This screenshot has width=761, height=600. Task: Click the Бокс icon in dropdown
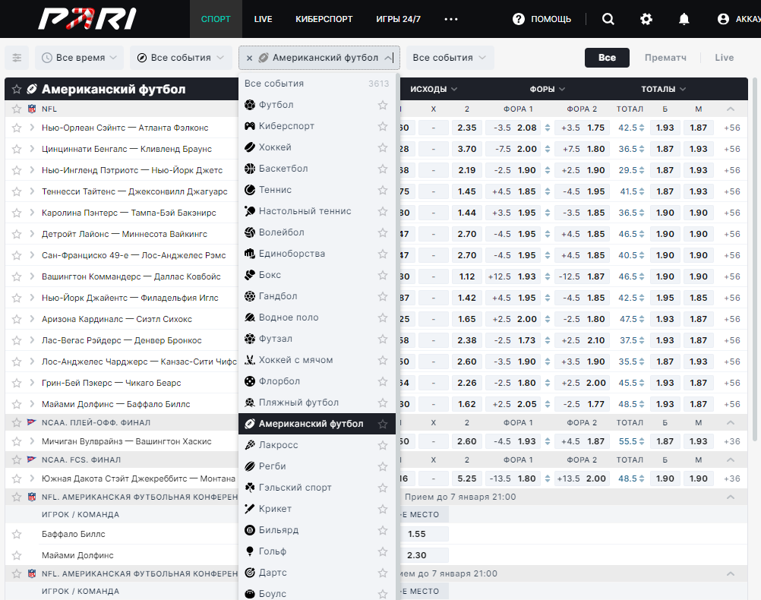click(x=249, y=275)
